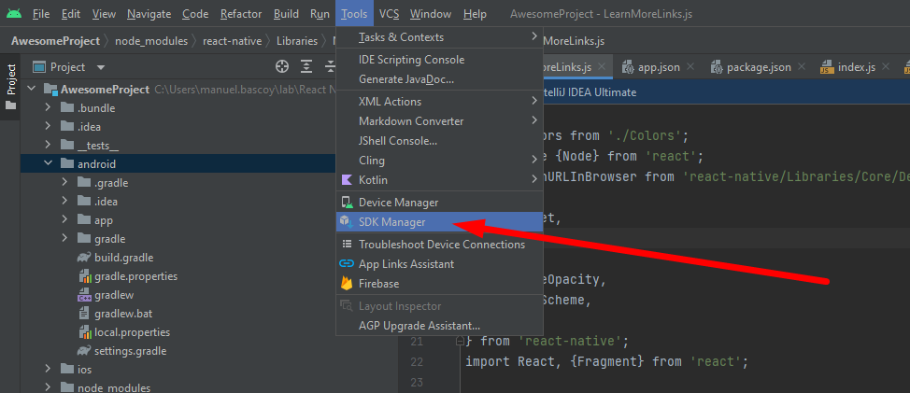Collapse the android folder
The width and height of the screenshot is (910, 393).
click(x=48, y=164)
